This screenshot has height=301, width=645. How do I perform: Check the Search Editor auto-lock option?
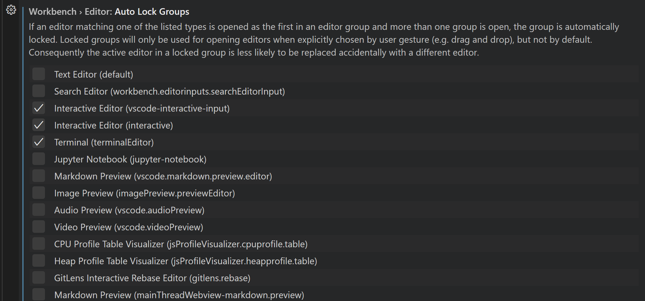38,91
